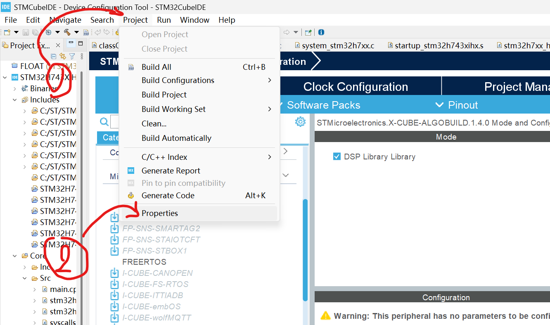
Task: Collapse the Includes tree node
Action: 15,100
